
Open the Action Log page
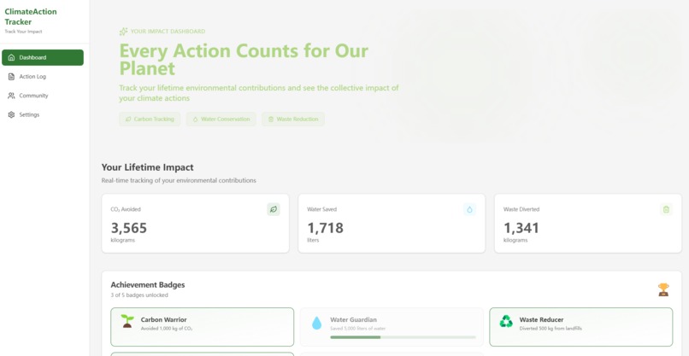tap(43, 76)
